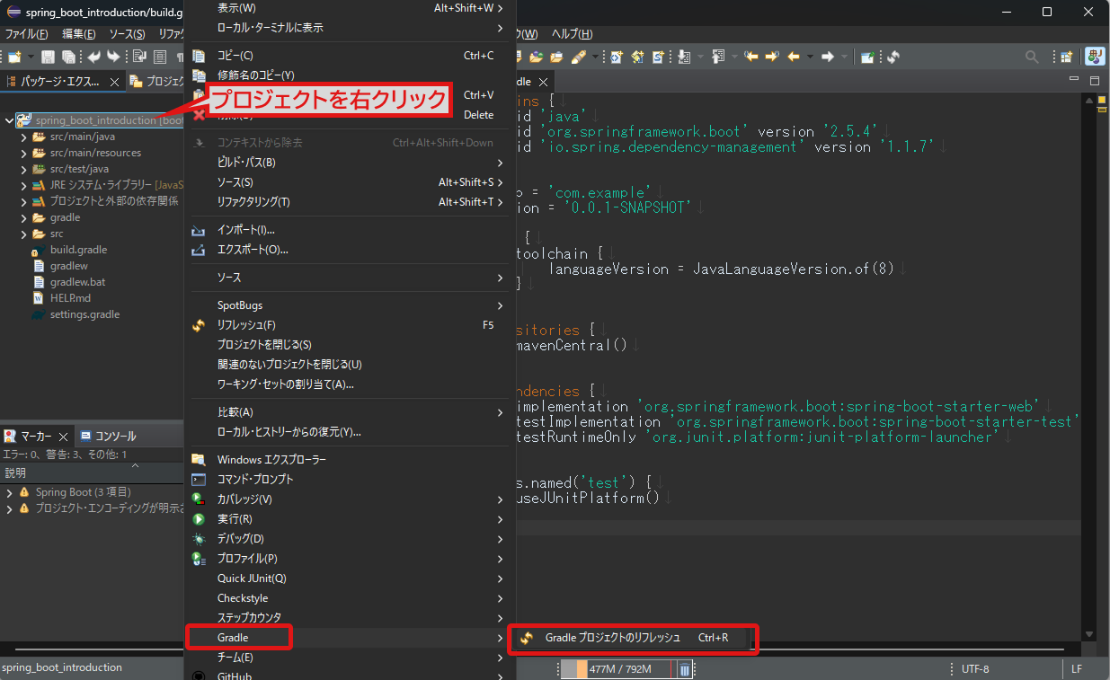Expand the src/main/java folder
1110x680 pixels.
[x=23, y=139]
